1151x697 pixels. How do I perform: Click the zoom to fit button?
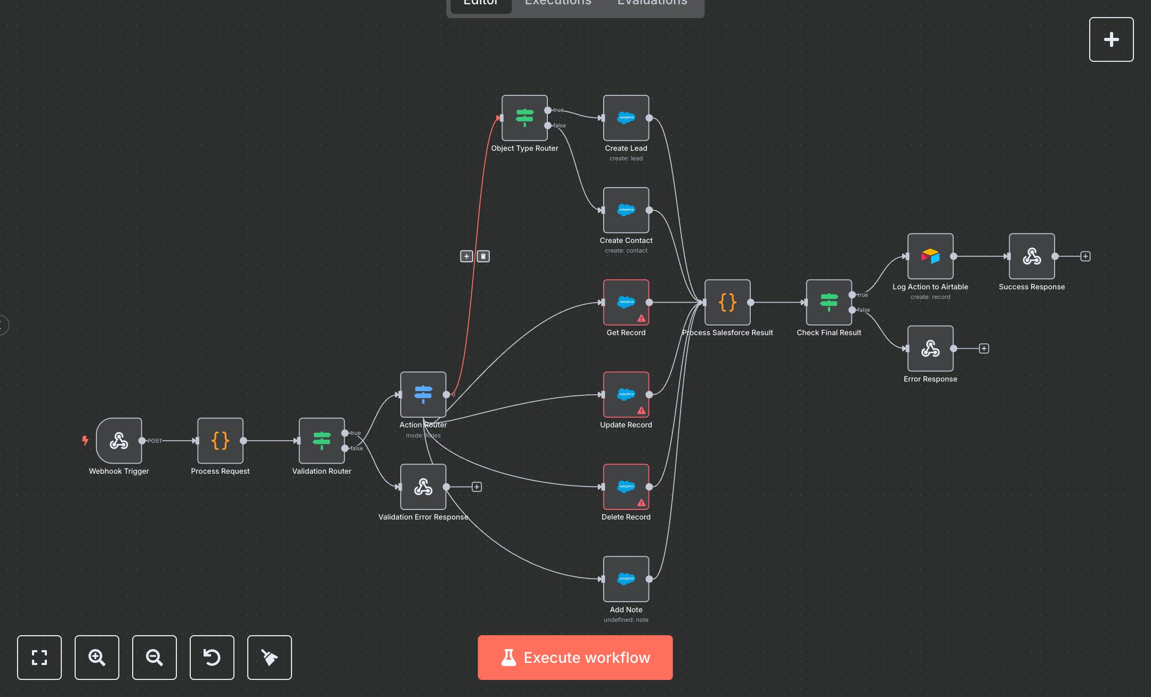tap(39, 657)
